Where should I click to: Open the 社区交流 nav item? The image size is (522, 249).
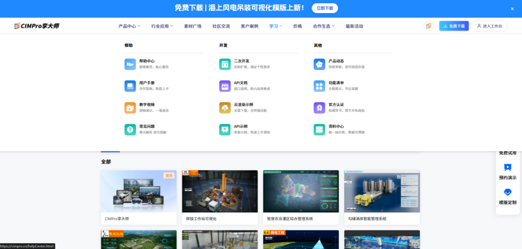coord(221,26)
